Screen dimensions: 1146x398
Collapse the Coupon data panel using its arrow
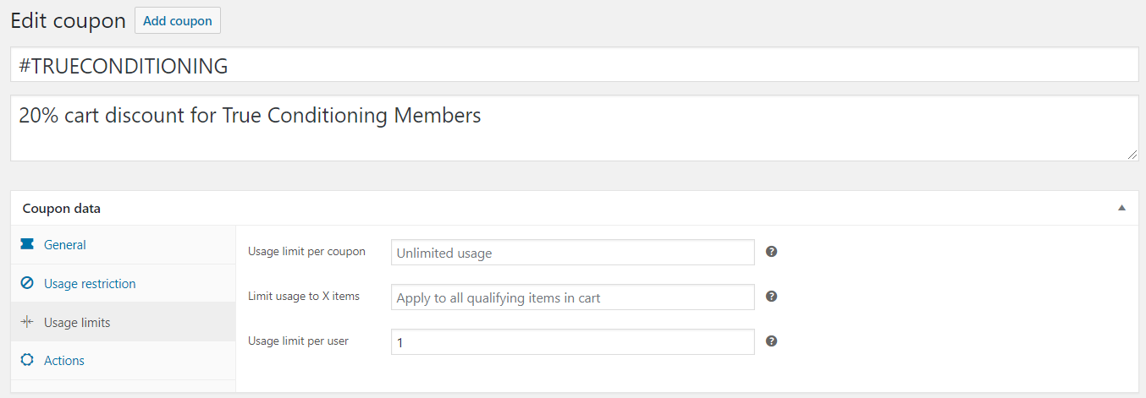click(1121, 208)
